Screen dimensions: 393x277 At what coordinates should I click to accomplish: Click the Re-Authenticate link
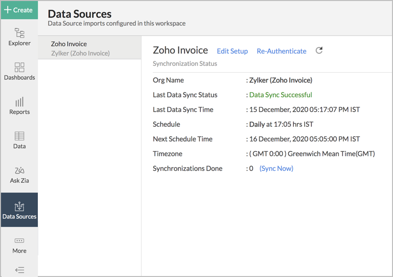pyautogui.click(x=281, y=51)
